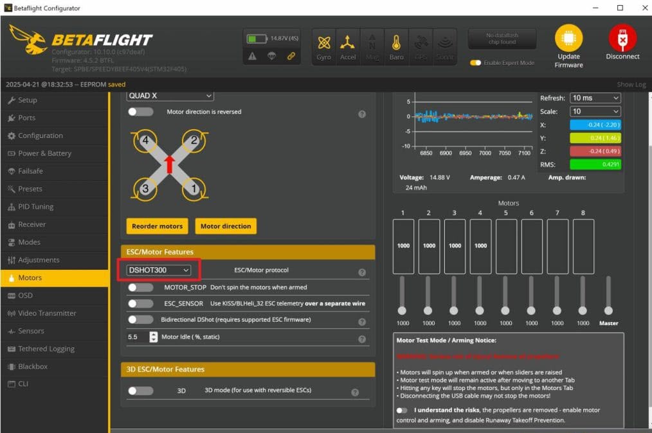Toggle Enable Expert Mode switch
Screen dimensions: 652x433
tap(475, 63)
